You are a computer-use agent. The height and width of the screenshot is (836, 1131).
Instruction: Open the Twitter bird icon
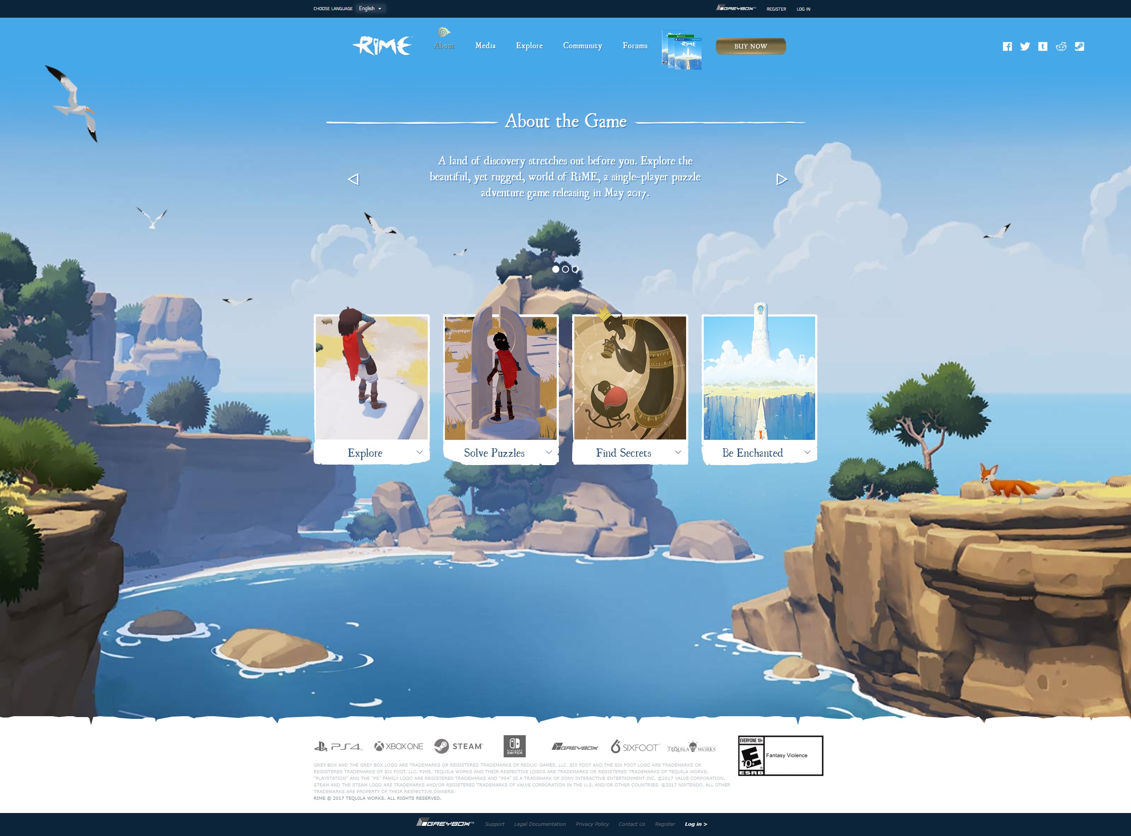(1025, 46)
